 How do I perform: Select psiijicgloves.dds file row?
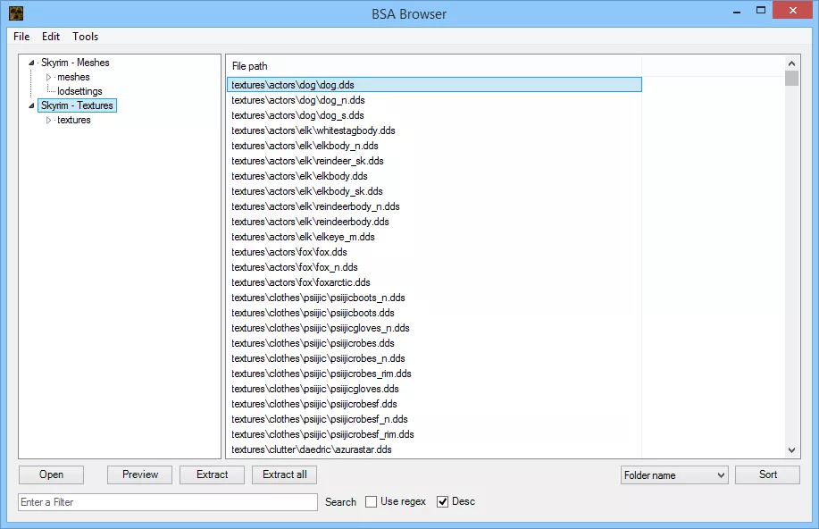(x=434, y=388)
